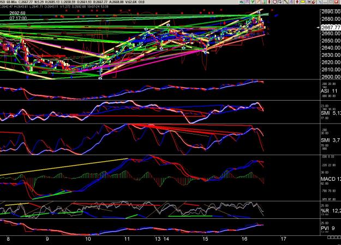Viewport: 341px width, 245px height.
Task: Select the SMI 5,12 indicator label
Action: click(x=331, y=113)
